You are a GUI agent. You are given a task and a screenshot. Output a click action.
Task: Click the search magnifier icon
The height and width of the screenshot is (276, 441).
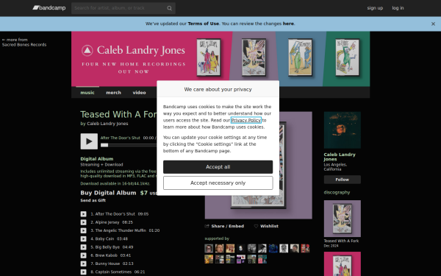tap(169, 8)
